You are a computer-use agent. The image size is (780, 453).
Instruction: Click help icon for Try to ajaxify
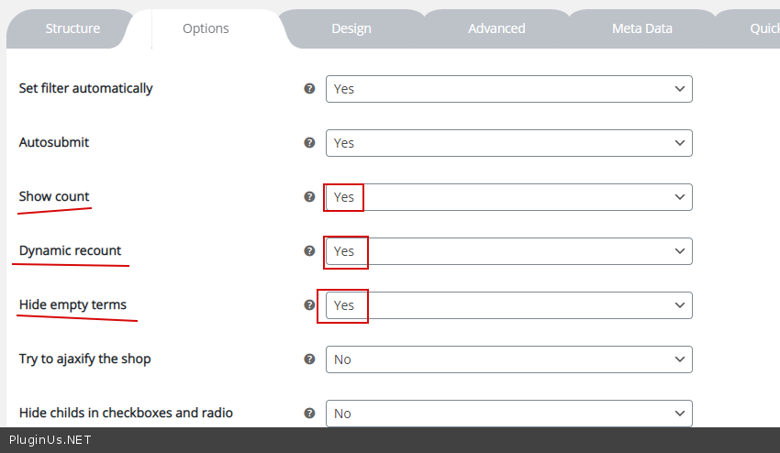[309, 359]
